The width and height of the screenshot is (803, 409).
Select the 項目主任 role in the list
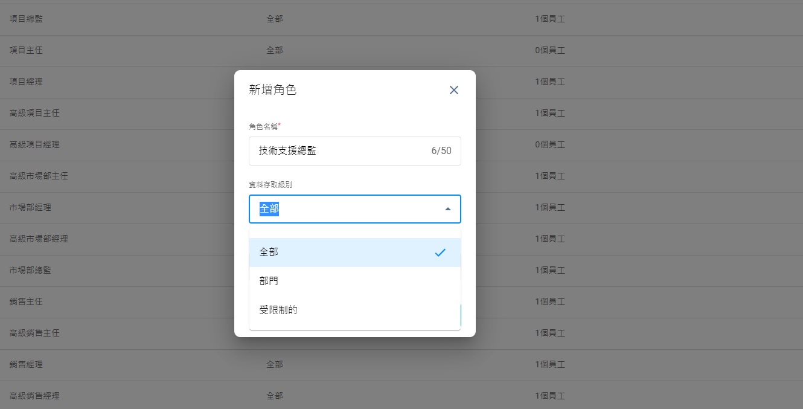26,50
